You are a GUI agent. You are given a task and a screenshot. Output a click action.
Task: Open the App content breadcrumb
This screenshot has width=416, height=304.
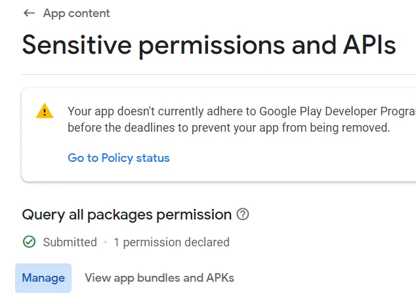pyautogui.click(x=76, y=13)
